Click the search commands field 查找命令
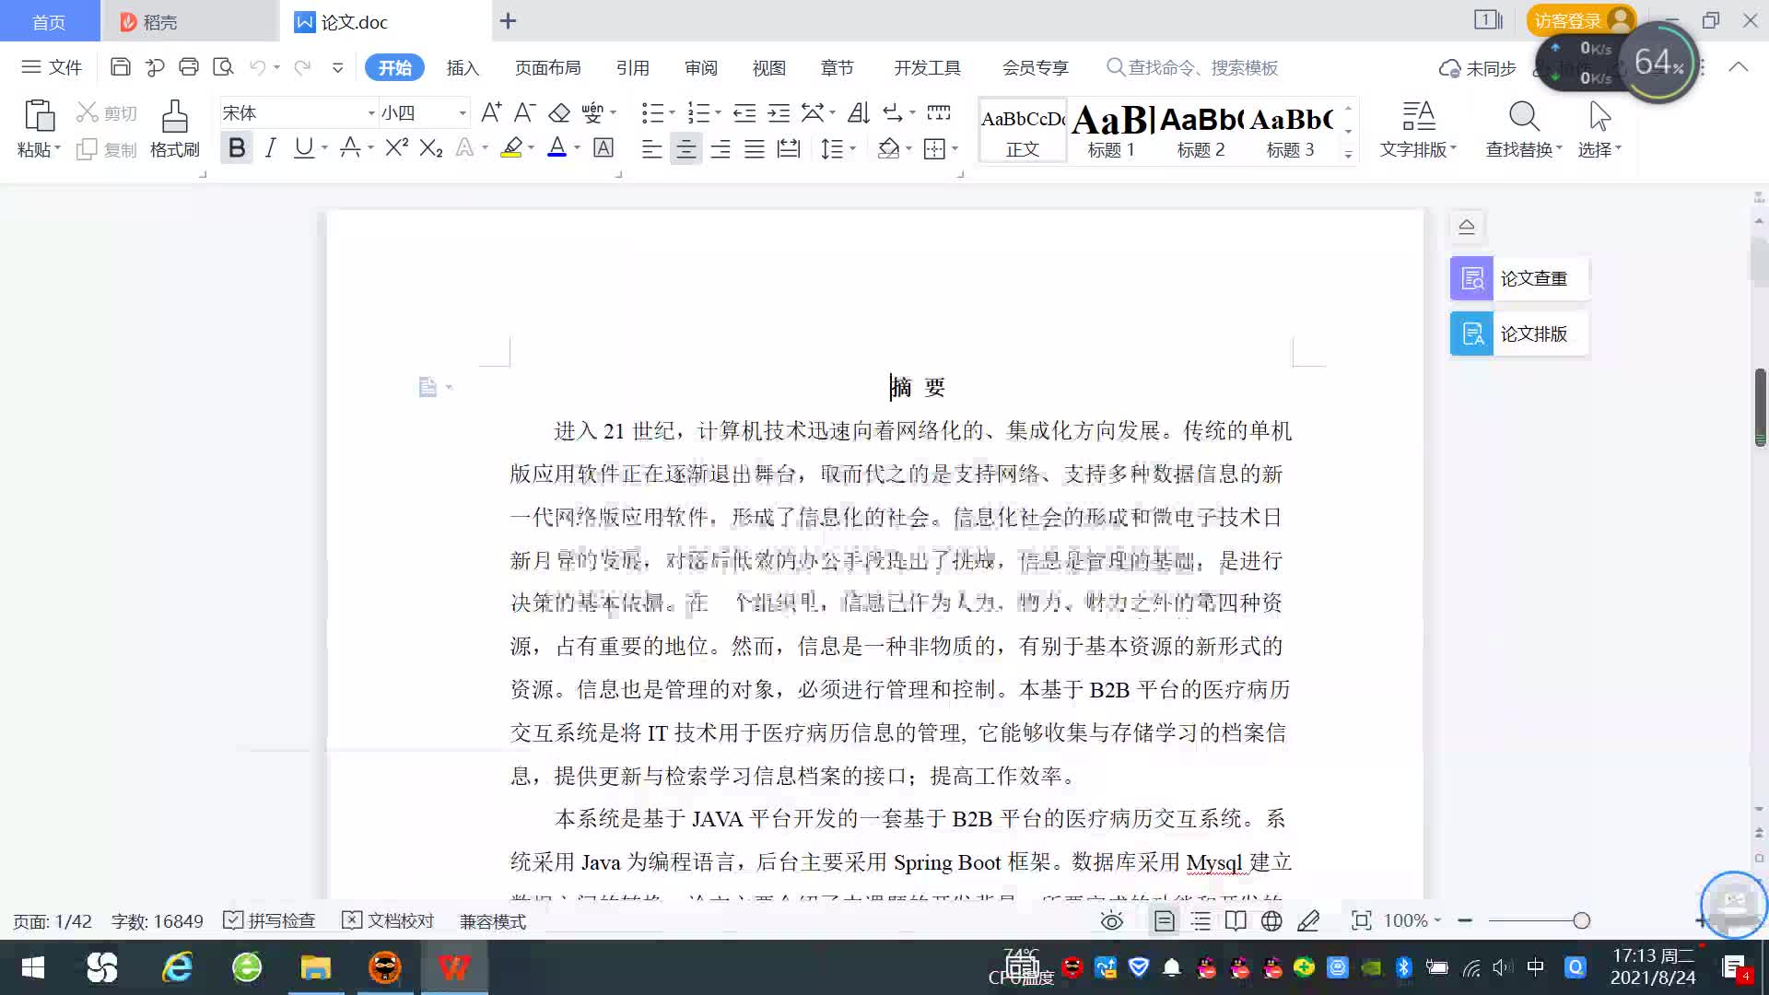This screenshot has width=1769, height=995. [x=1193, y=67]
